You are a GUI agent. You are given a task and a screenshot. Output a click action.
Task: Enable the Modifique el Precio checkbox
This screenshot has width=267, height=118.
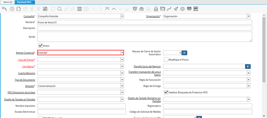pyautogui.click(x=166, y=60)
